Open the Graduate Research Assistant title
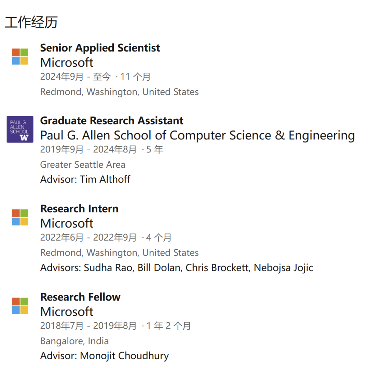The image size is (369, 368). tap(112, 121)
